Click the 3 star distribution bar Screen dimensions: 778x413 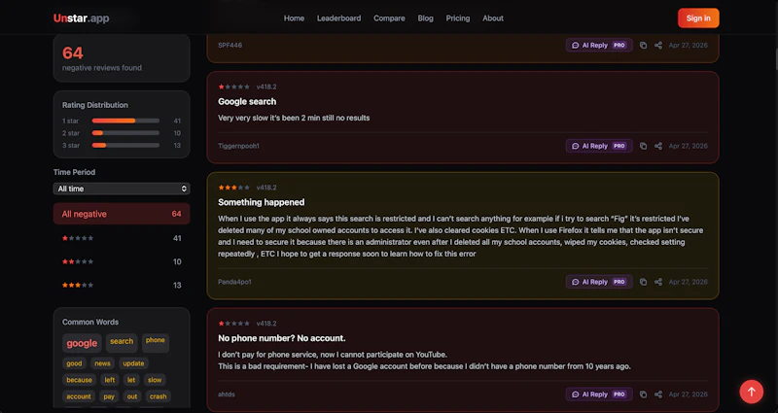coord(125,145)
